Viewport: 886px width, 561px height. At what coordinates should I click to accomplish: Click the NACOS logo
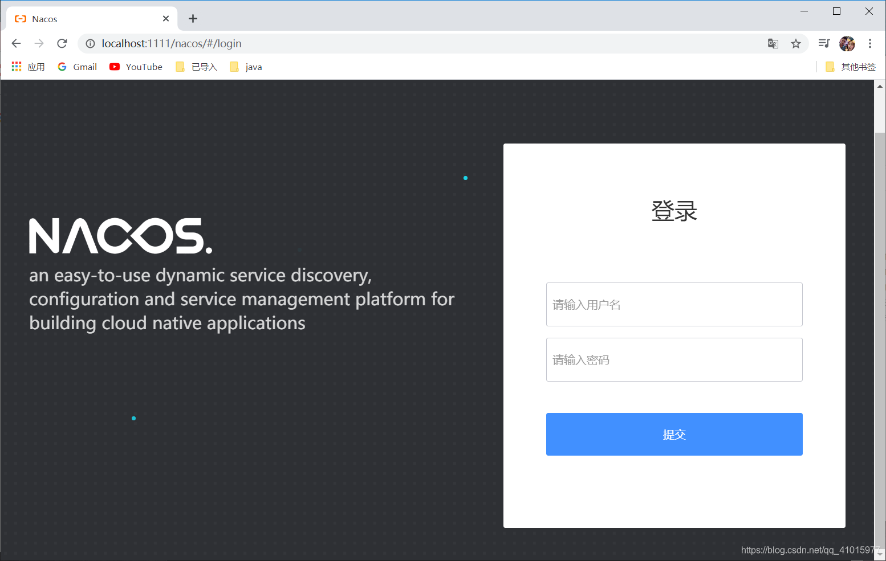[x=121, y=236]
